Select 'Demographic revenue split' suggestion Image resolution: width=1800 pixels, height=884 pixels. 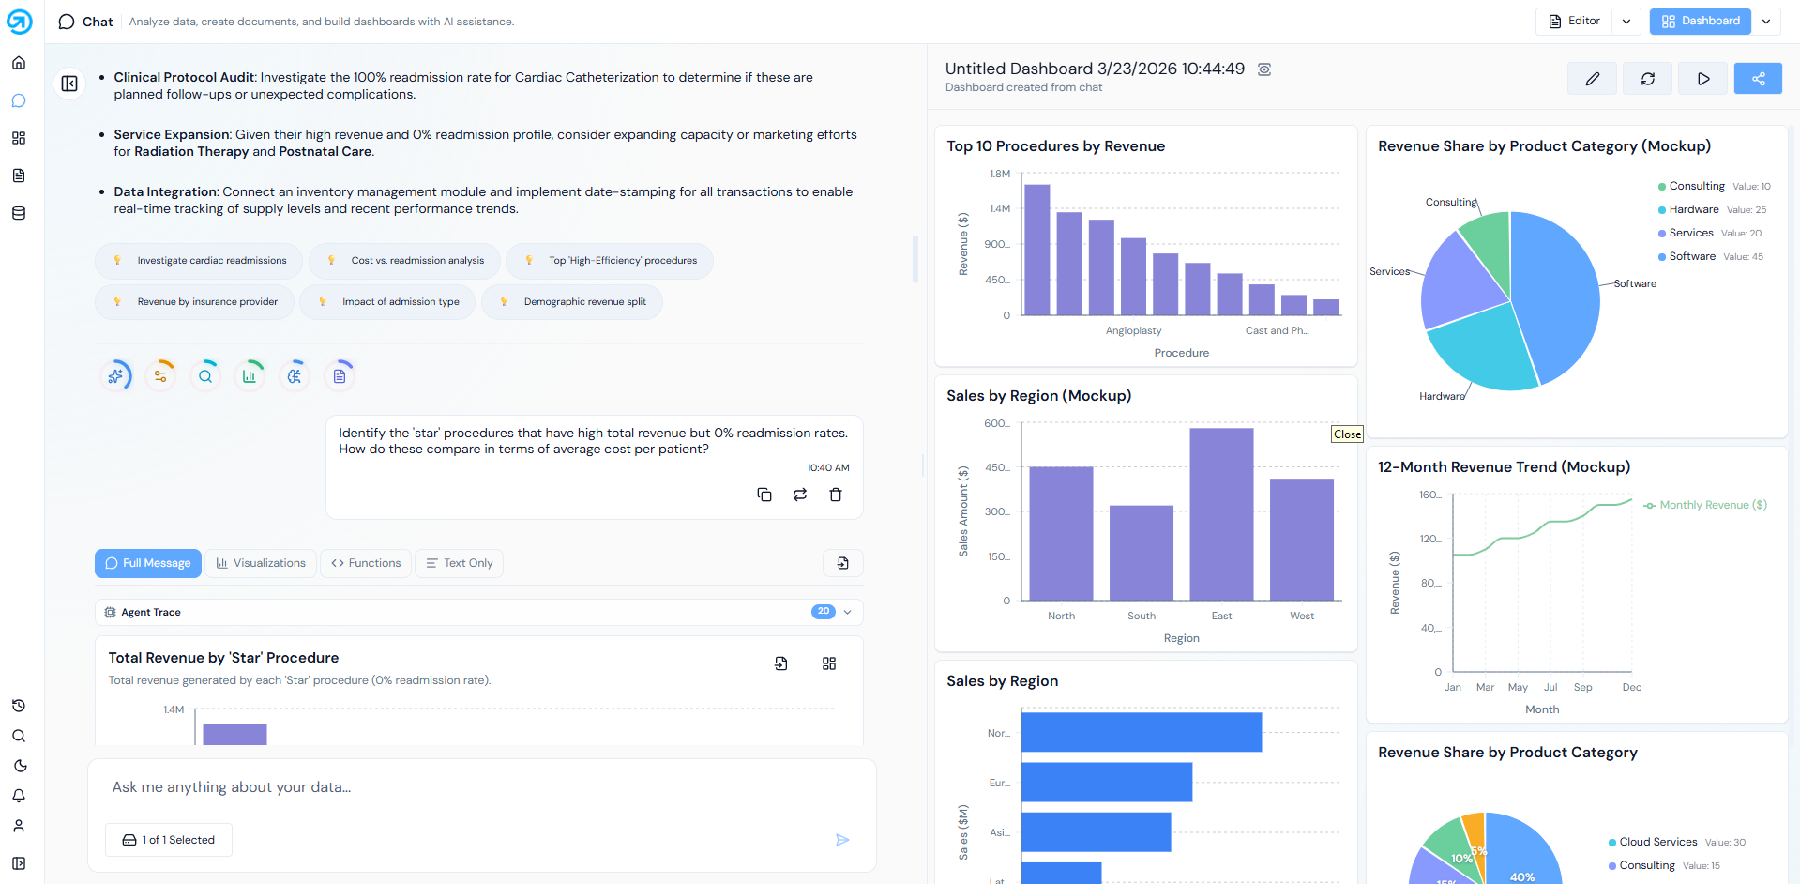point(572,302)
